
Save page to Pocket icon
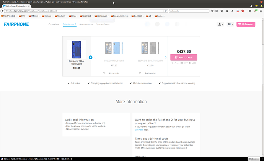point(222,11)
